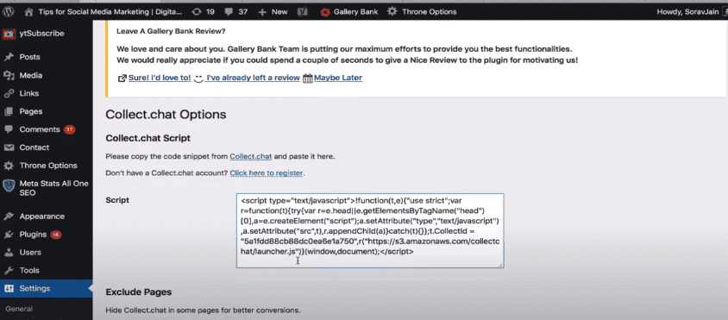Click the Pages icon in sidebar
Image resolution: width=728 pixels, height=320 pixels.
(9, 111)
